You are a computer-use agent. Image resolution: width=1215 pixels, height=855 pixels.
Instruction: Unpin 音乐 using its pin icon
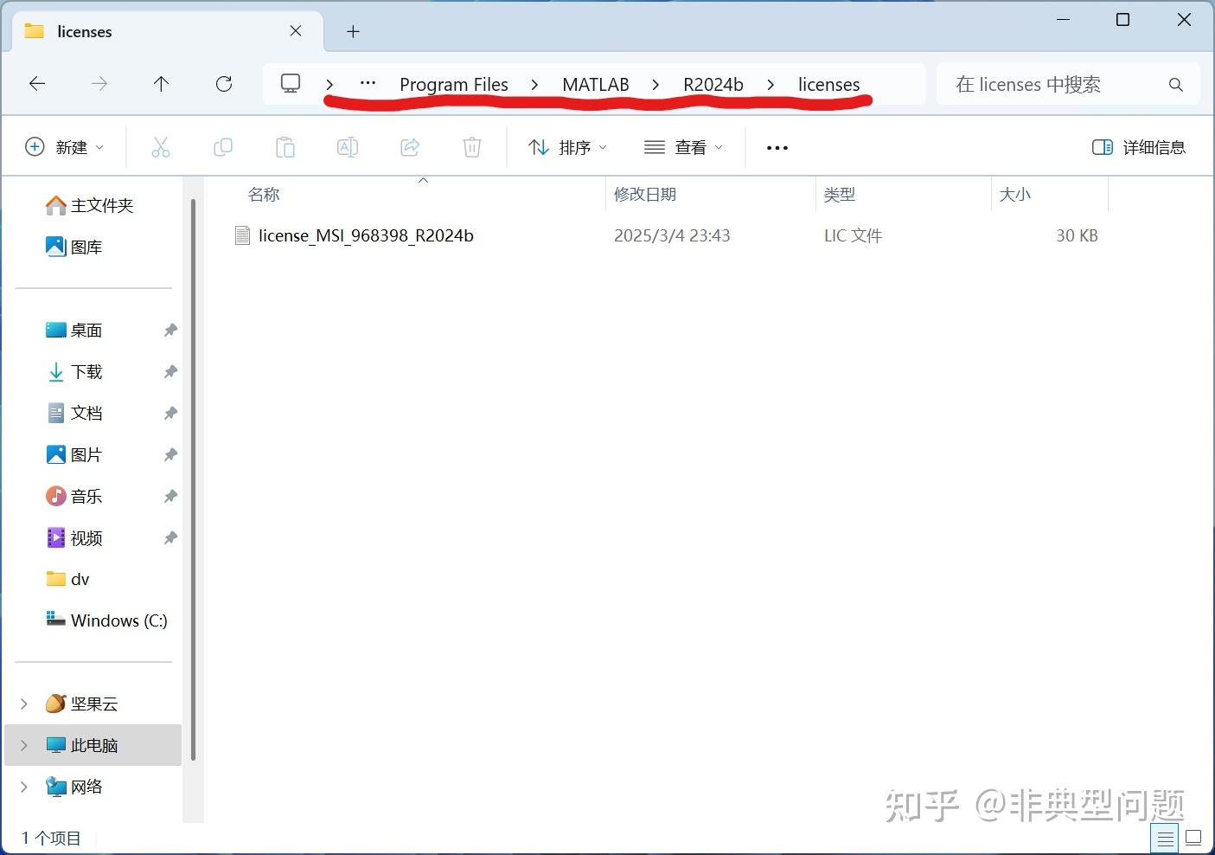click(170, 496)
